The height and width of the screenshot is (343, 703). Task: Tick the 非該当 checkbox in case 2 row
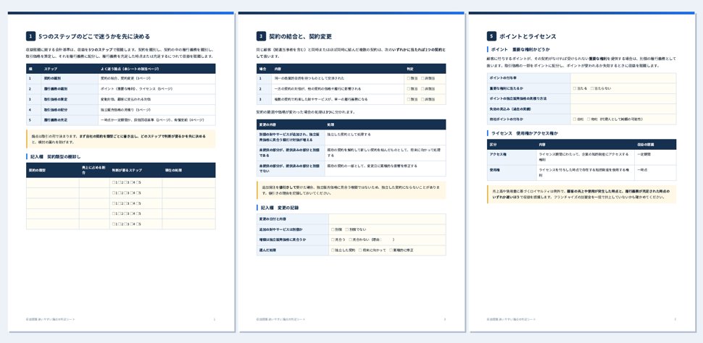click(x=423, y=89)
